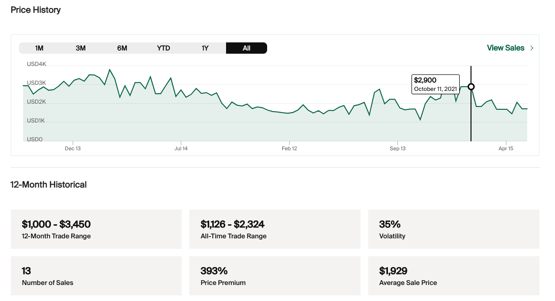Select the All time range tab
This screenshot has width=555, height=301.
tap(246, 48)
